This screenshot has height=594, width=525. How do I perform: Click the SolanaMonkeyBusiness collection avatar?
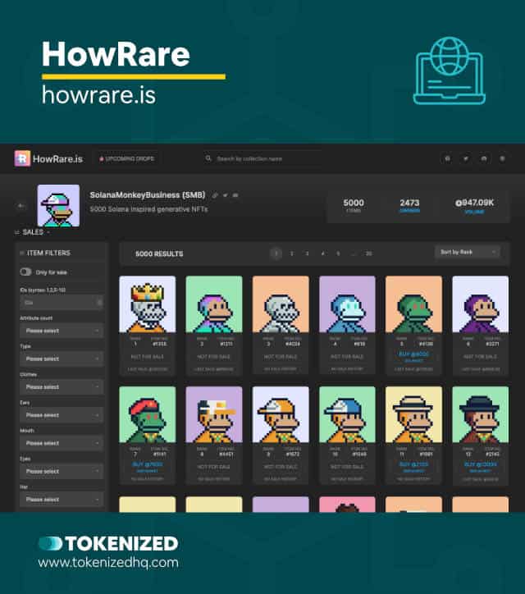(58, 206)
